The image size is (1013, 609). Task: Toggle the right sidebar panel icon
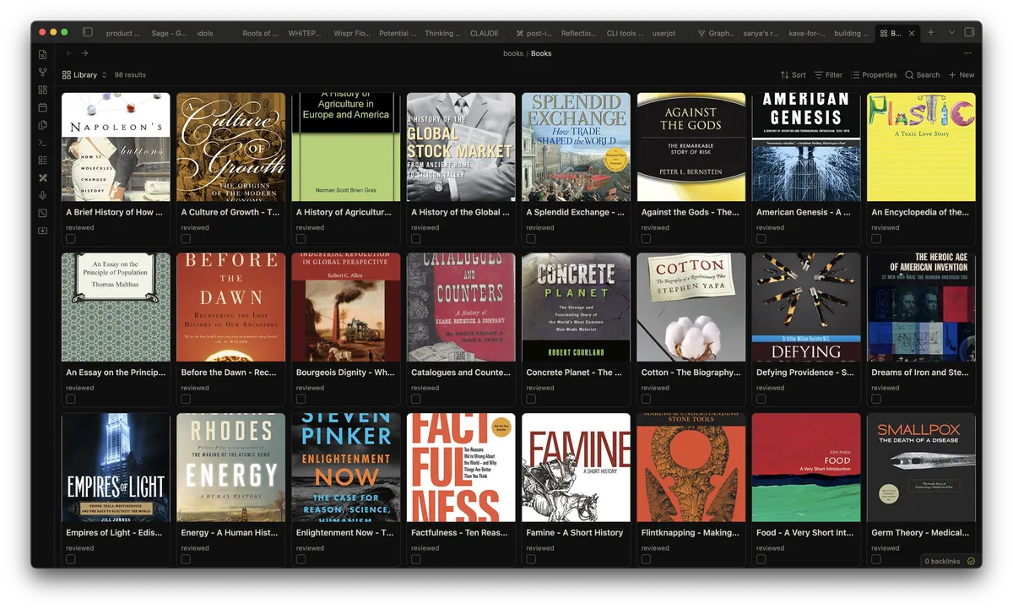click(969, 33)
